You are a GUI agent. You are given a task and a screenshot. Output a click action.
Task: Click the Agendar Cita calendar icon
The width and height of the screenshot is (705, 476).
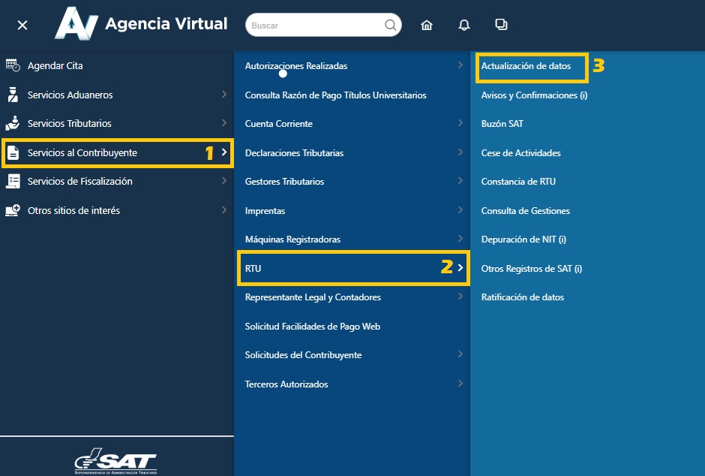13,65
